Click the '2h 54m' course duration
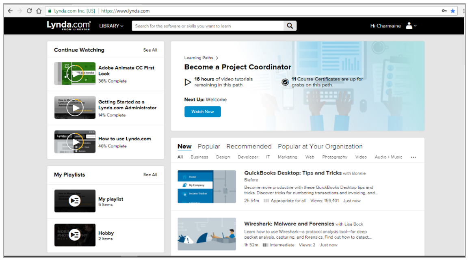Image resolution: width=470 pixels, height=261 pixels. (x=251, y=201)
